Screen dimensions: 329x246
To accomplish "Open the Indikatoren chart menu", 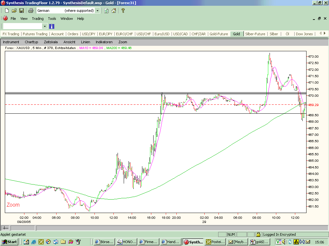I will [x=104, y=42].
